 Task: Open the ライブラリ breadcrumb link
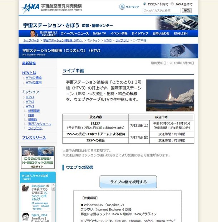122,40
